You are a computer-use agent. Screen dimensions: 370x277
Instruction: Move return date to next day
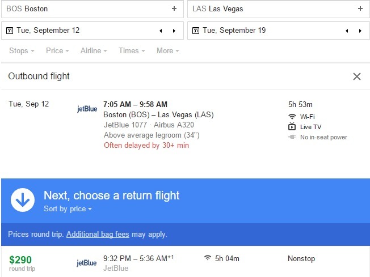[x=360, y=31]
